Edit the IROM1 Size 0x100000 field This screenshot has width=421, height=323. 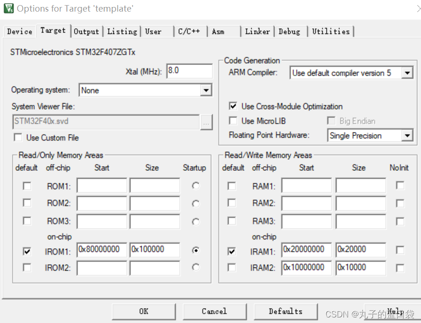point(155,250)
